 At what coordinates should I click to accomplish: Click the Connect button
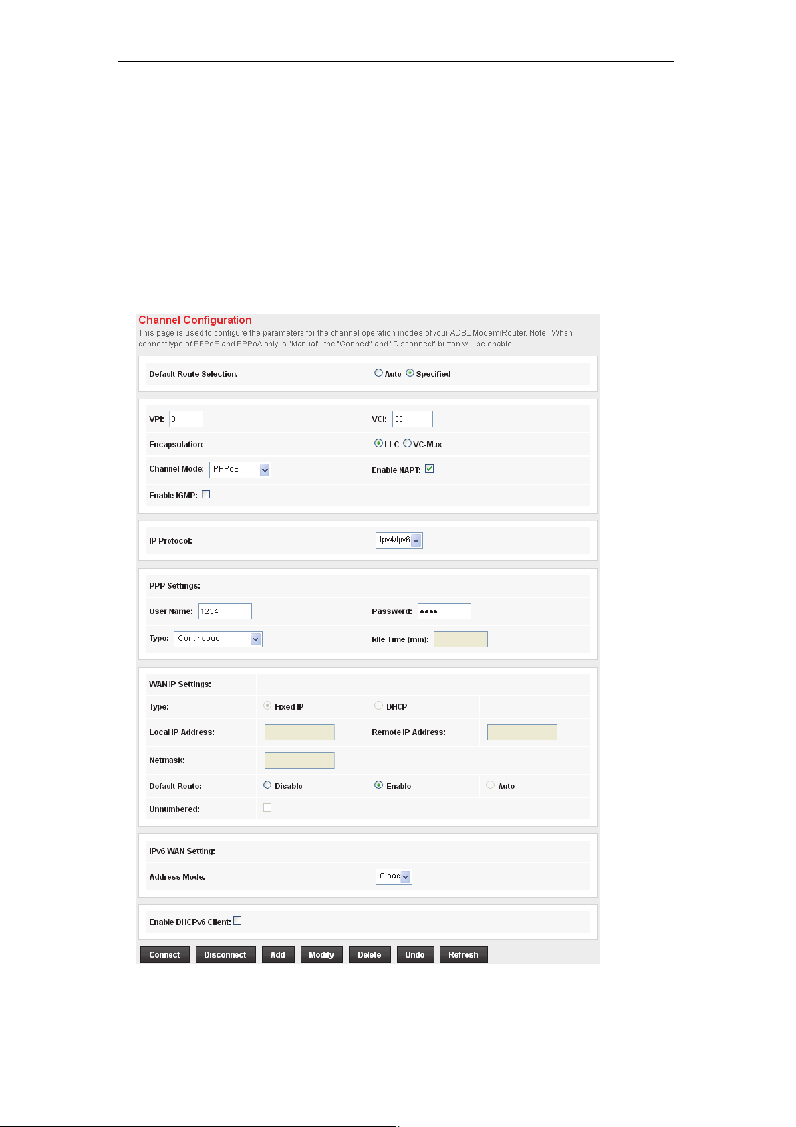pos(164,955)
